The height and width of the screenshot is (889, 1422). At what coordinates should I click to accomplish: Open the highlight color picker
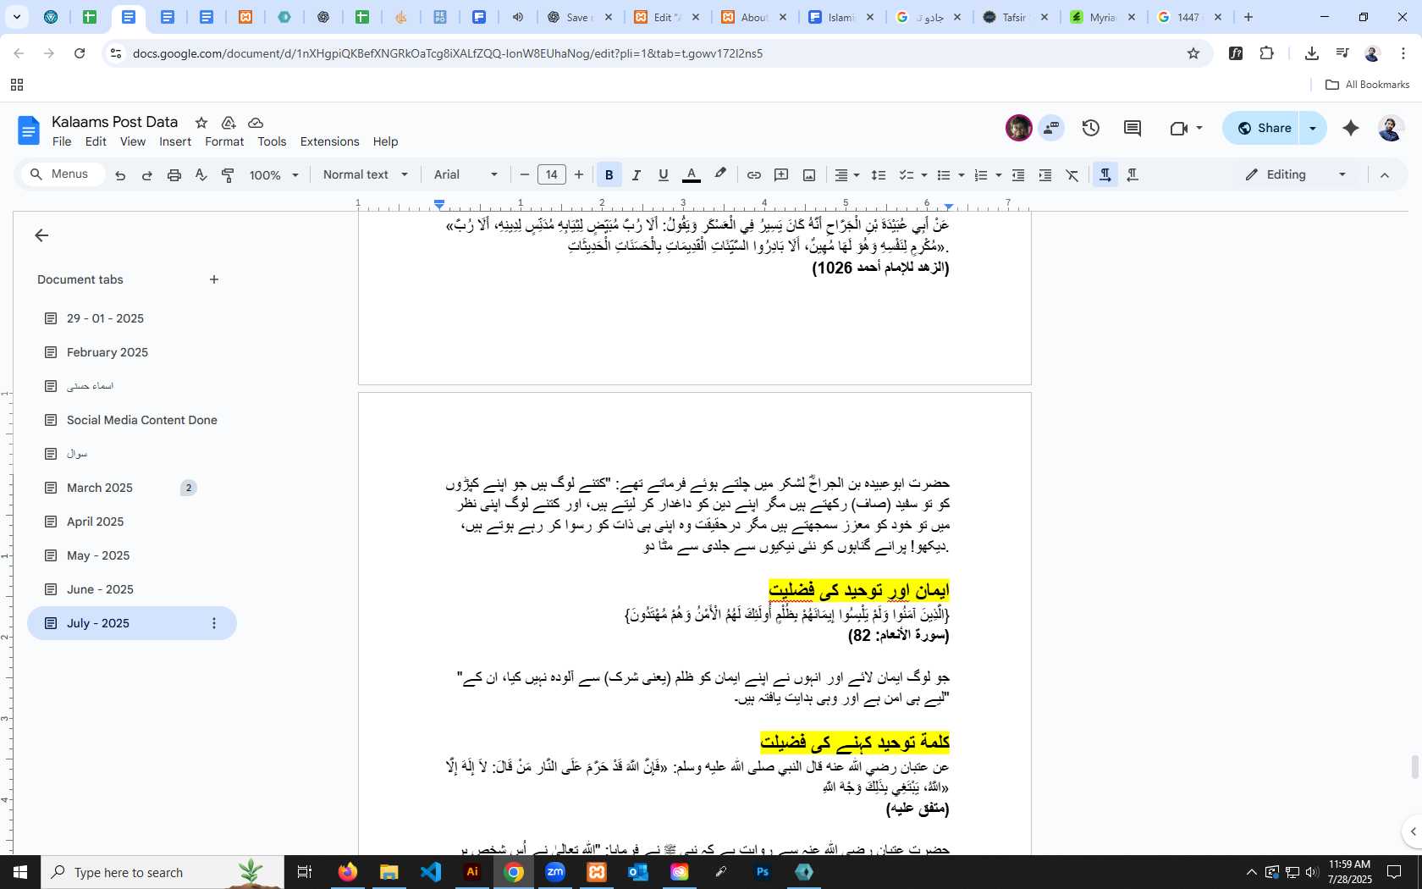pyautogui.click(x=720, y=174)
